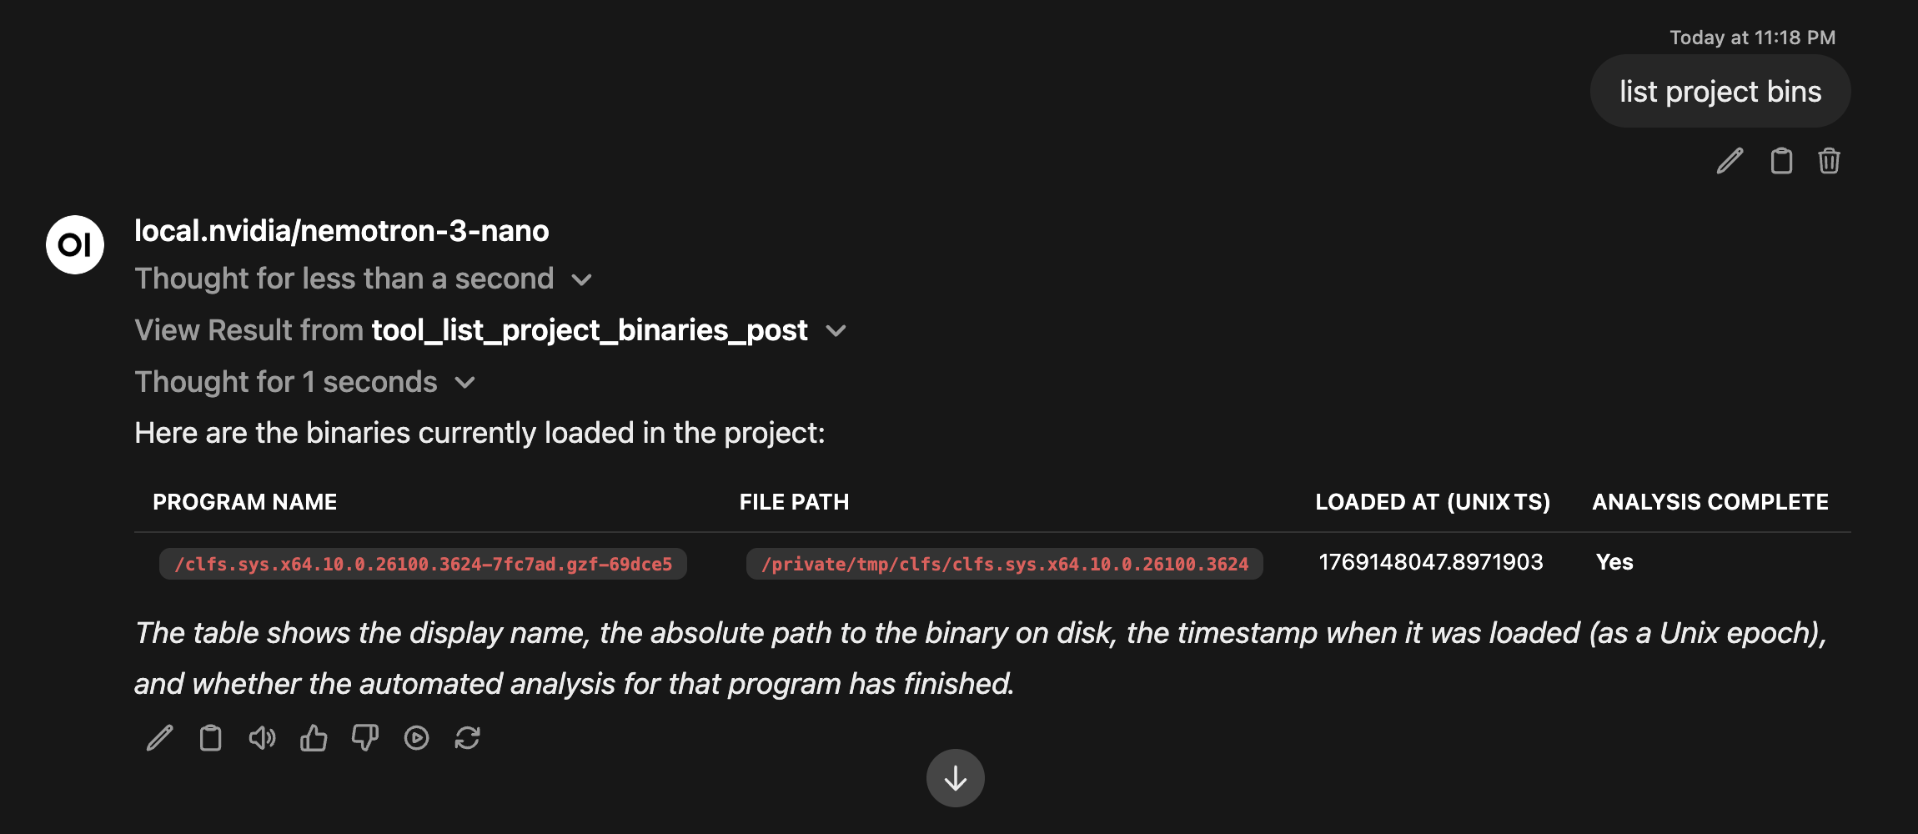Click the scroll-to-bottom arrow button
The width and height of the screenshot is (1918, 834).
coord(956,777)
